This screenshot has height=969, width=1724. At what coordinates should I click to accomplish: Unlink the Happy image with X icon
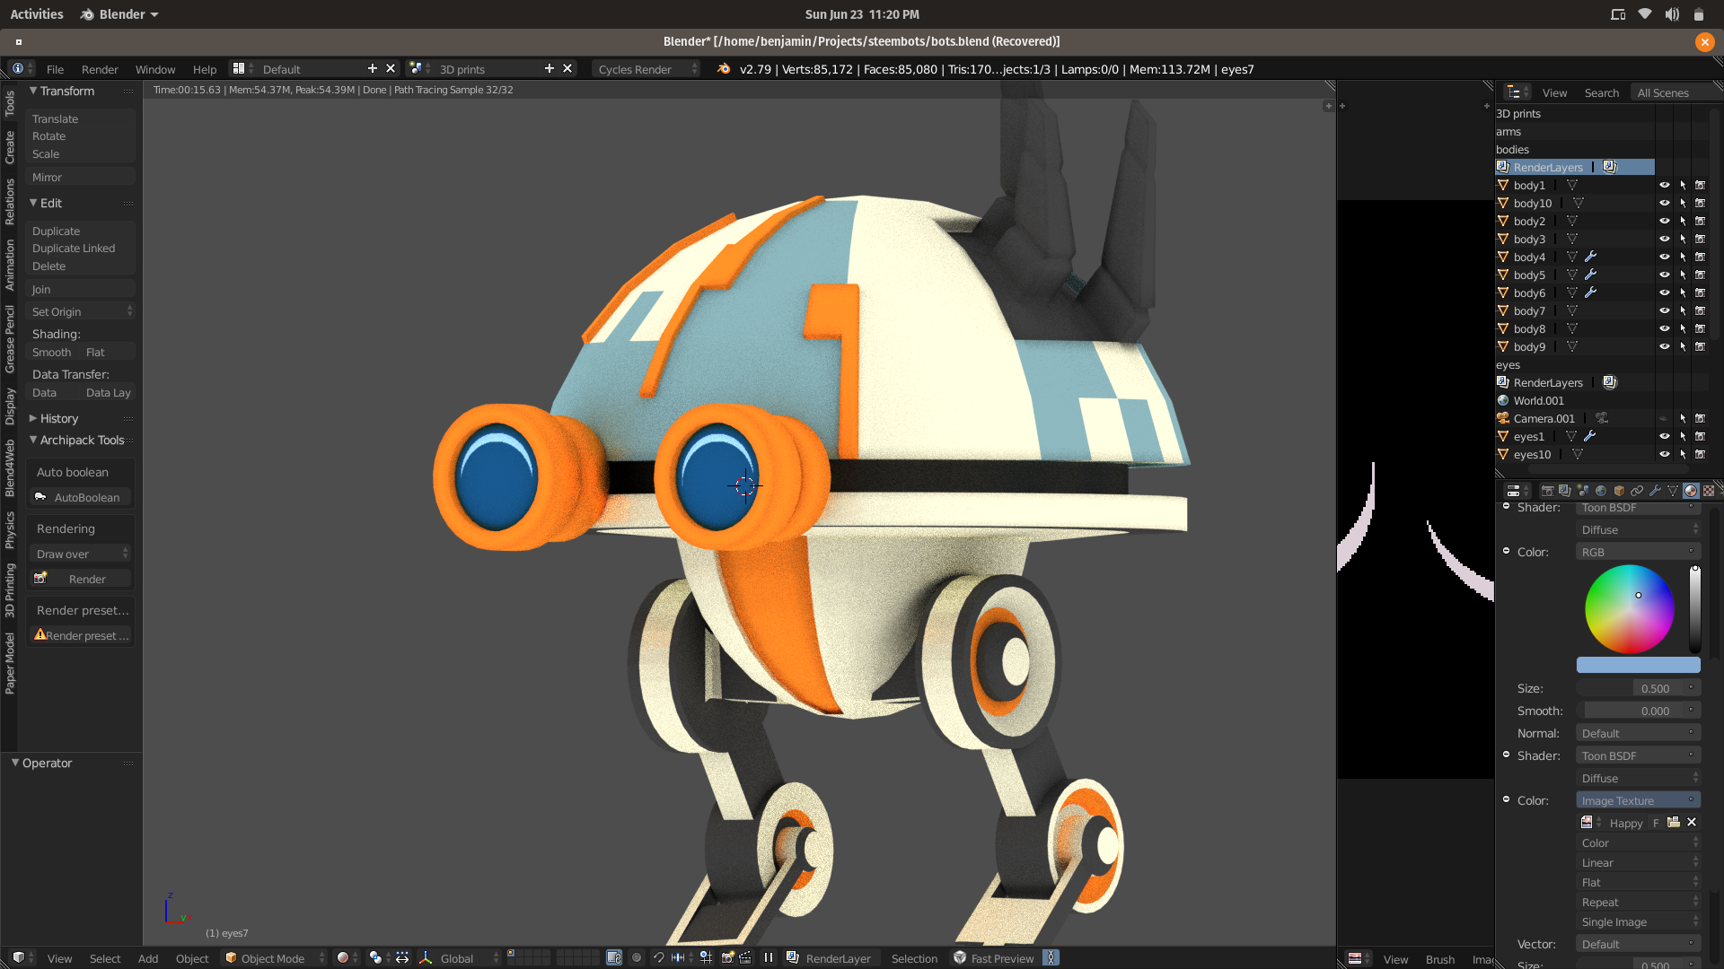[1692, 823]
